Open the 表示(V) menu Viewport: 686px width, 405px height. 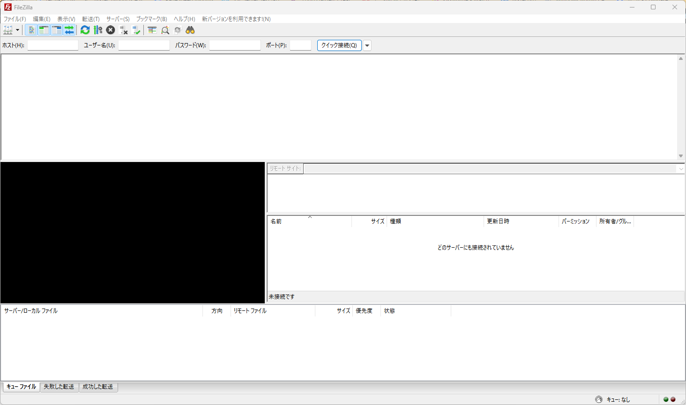pos(66,19)
